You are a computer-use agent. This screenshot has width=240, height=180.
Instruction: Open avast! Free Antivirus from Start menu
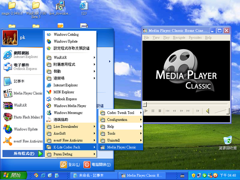click(22, 141)
